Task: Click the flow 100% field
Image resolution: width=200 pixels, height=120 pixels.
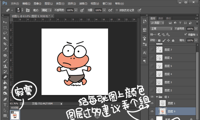Action: click(98, 10)
